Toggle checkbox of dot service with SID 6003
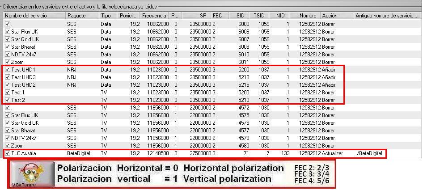 (8, 24)
